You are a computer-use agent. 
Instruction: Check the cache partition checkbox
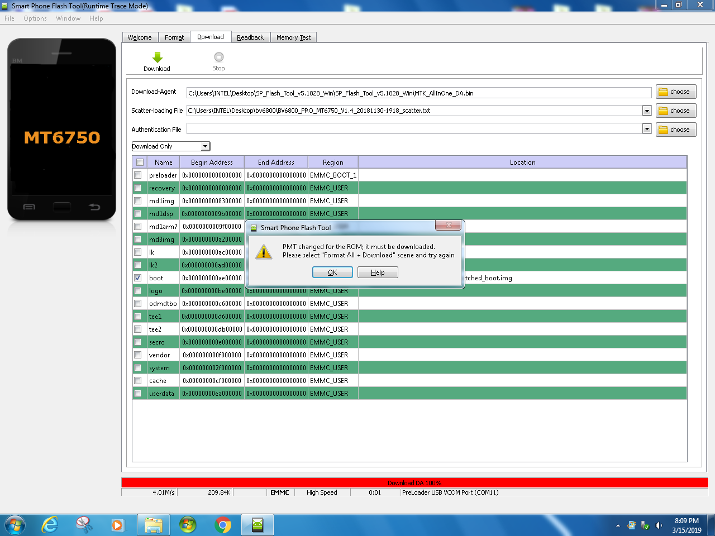click(137, 381)
